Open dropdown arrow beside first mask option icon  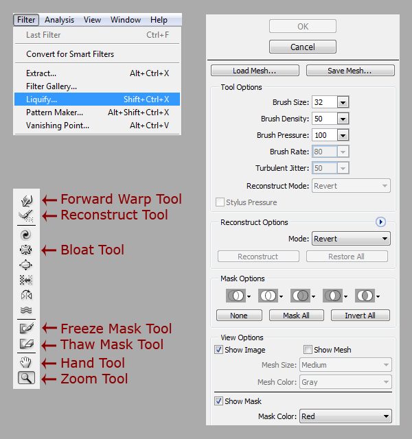click(x=249, y=296)
